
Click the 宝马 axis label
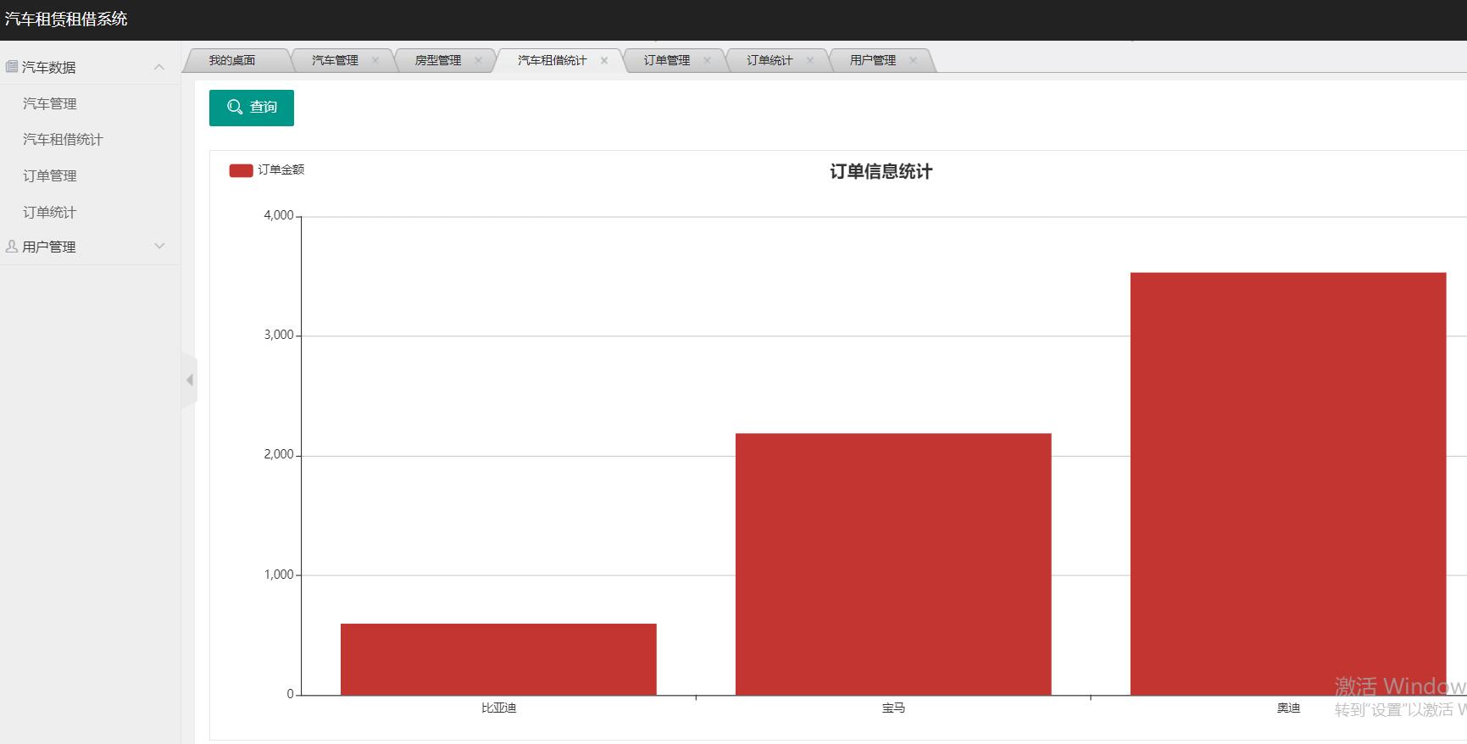click(x=893, y=708)
